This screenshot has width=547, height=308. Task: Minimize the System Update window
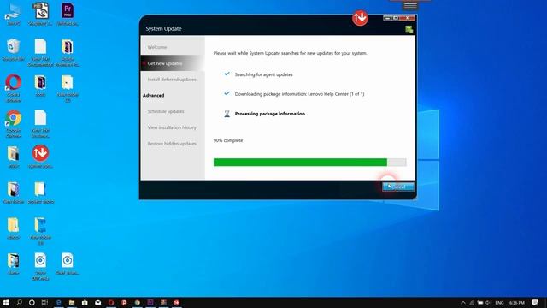[387, 18]
